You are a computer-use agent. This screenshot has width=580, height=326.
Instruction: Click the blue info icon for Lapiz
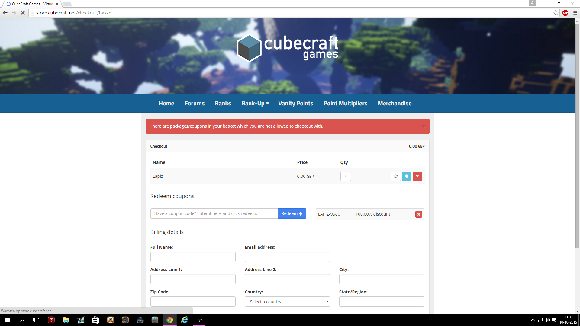(x=407, y=176)
